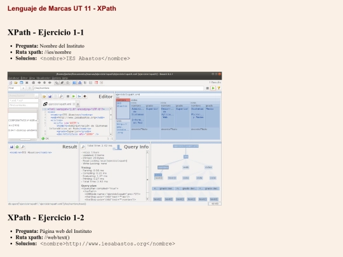Image resolution: width=343 pixels, height=257 pixels.
Task: Click the //ies/nombre query input field
Action: point(118,88)
